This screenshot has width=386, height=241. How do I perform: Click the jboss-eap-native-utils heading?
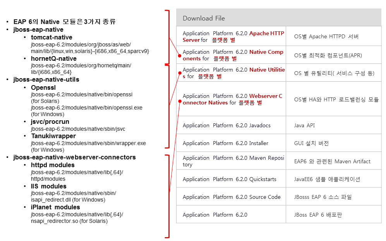click(x=46, y=79)
